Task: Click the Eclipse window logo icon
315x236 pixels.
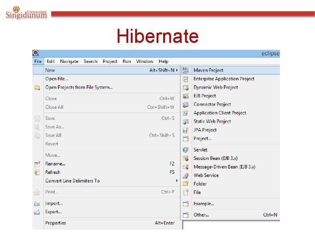Action: pos(35,53)
